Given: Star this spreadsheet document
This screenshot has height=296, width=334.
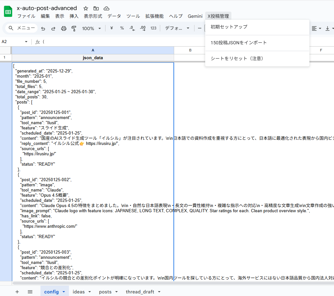Looking at the screenshot, I should (x=85, y=8).
